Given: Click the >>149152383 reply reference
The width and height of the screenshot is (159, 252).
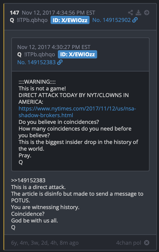Looking at the screenshot, I should [x=28, y=180].
